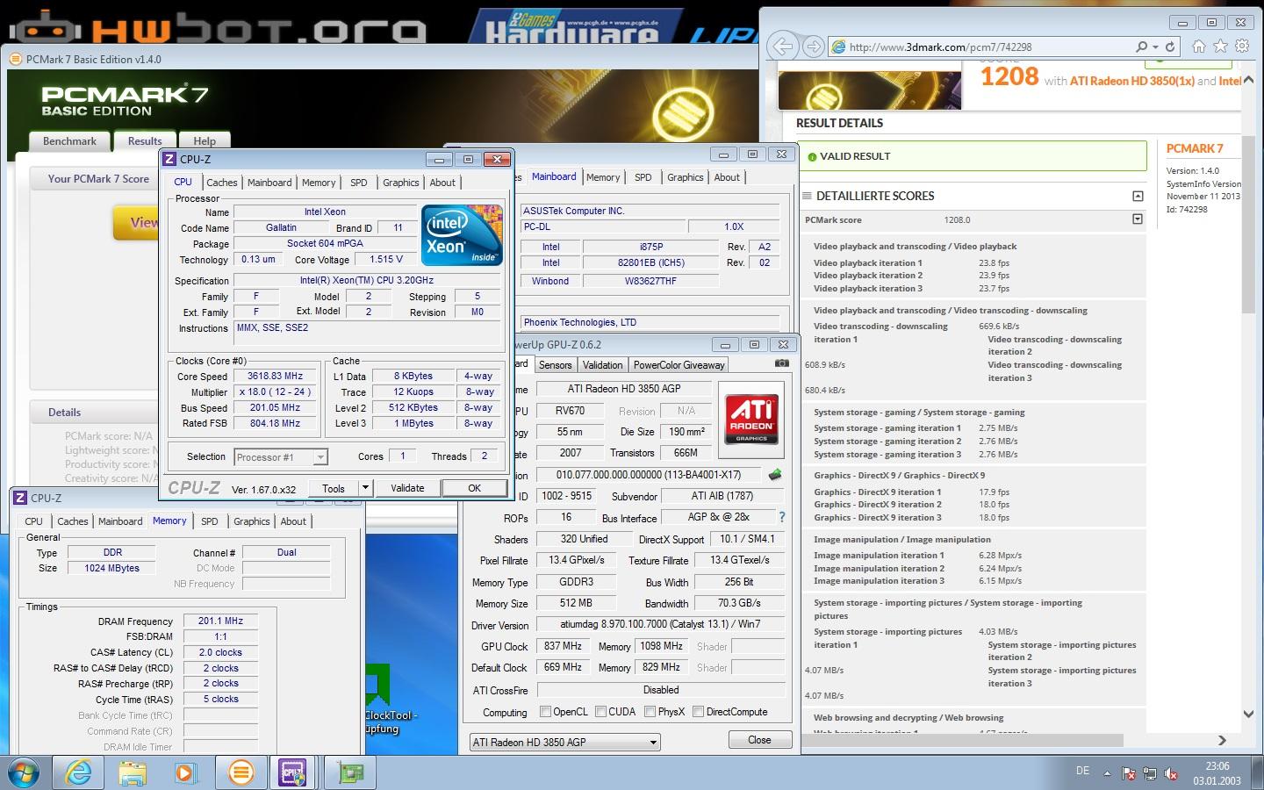Open the About tab in front CPU-Z
The image size is (1264, 790).
442,183
